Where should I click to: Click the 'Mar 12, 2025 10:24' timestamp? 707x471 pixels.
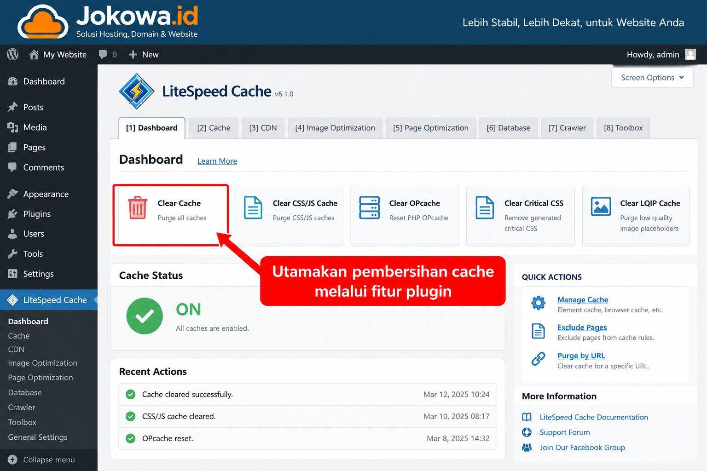click(x=456, y=394)
